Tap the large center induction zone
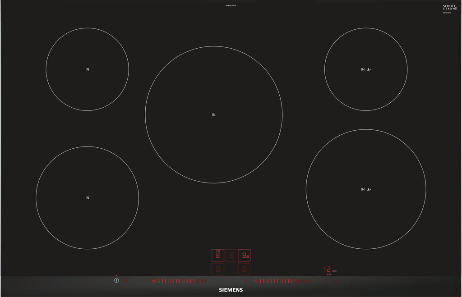 pos(213,115)
